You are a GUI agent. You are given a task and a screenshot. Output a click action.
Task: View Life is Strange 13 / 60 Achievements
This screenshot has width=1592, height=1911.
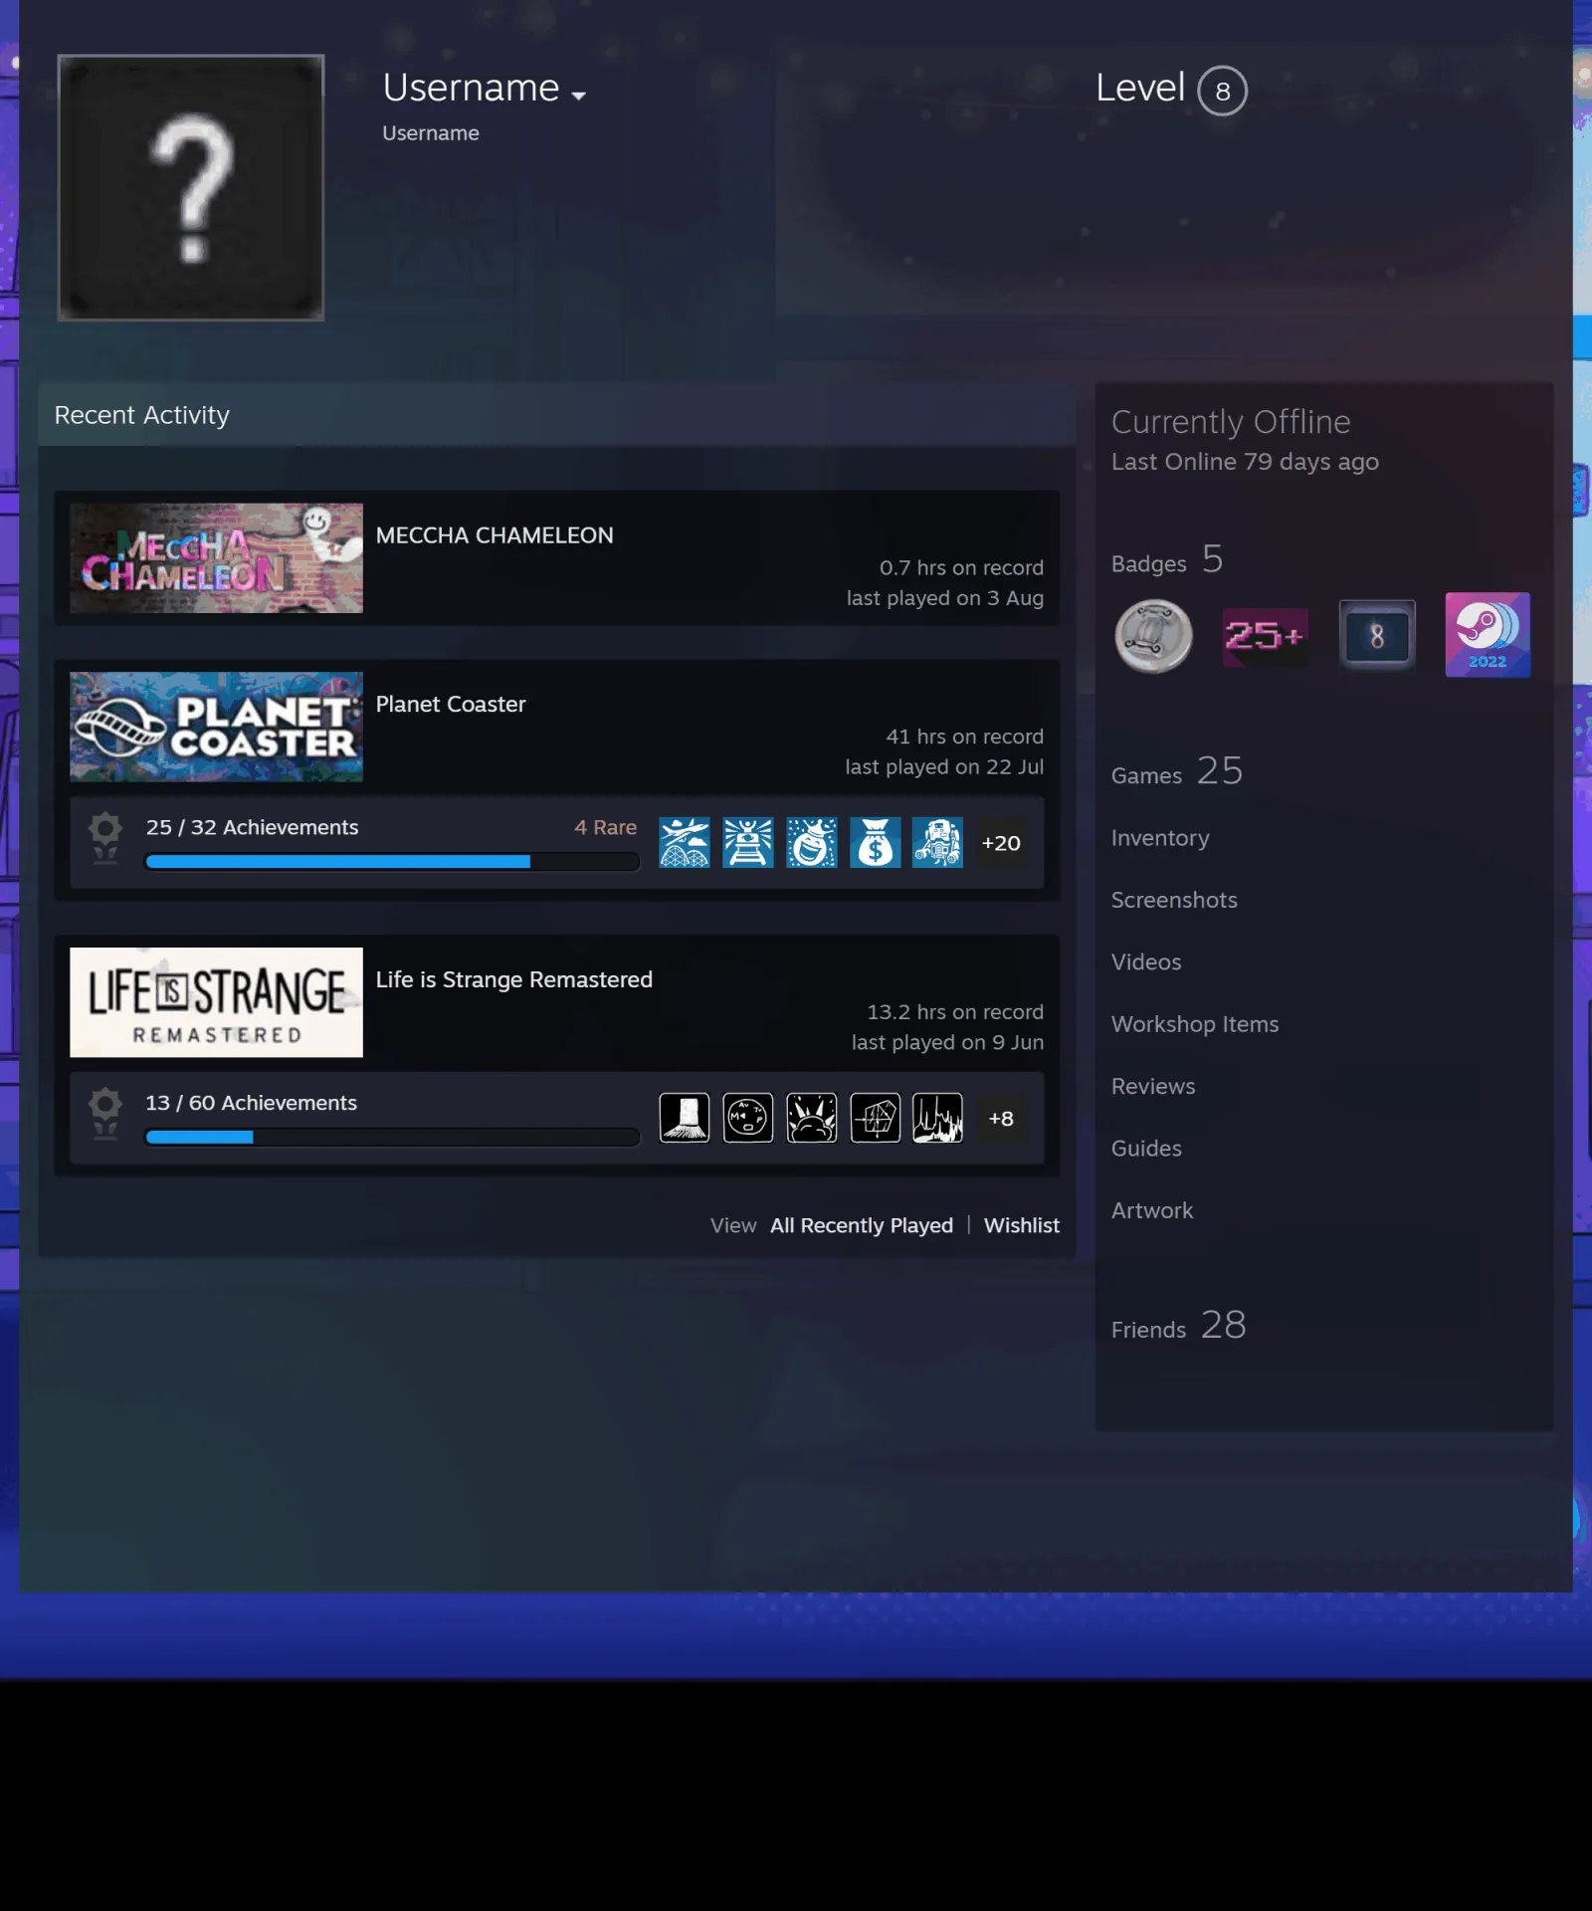[251, 1103]
